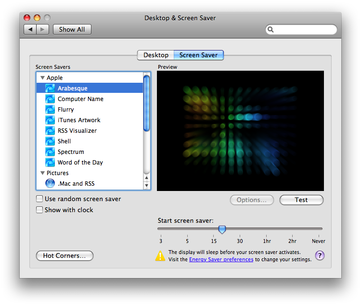The height and width of the screenshot is (305, 361).
Task: Click the screen saver list scrollbar thumb
Action: click(146, 103)
